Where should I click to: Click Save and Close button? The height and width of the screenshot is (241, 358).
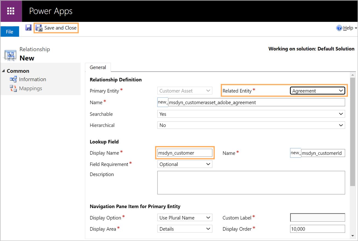pyautogui.click(x=56, y=28)
